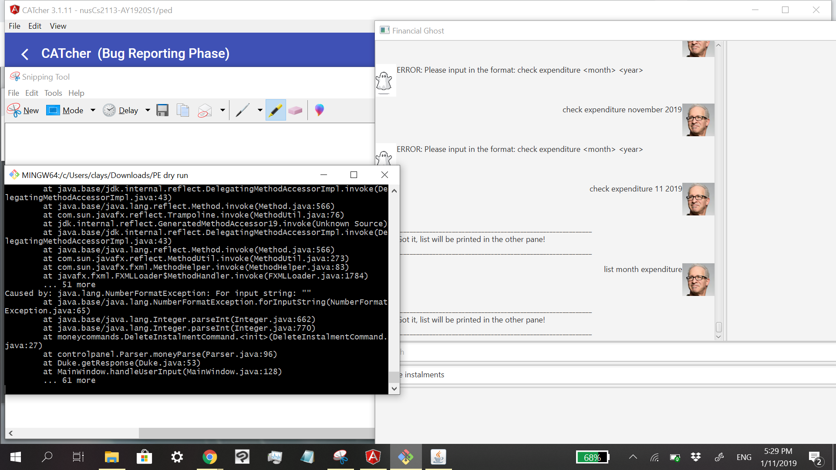This screenshot has width=836, height=470.
Task: Click the CATcher back arrow
Action: point(25,54)
